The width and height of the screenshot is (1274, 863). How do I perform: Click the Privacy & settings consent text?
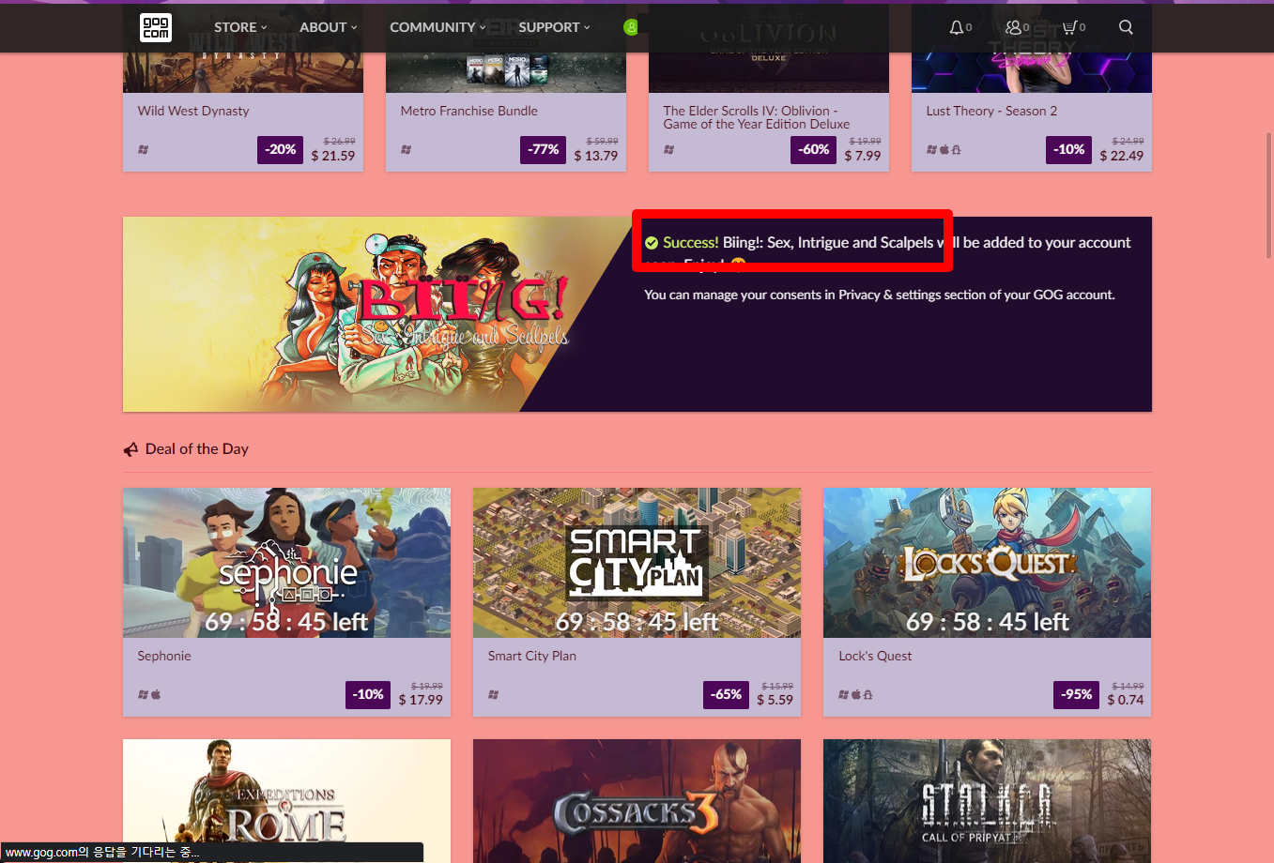tap(880, 295)
